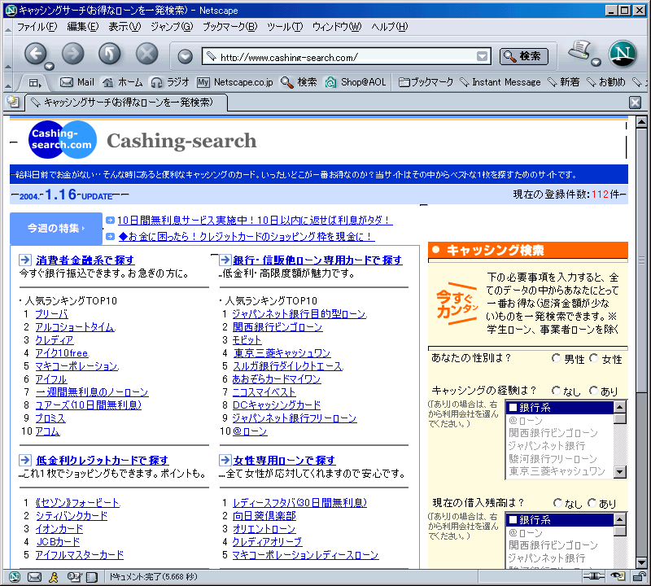Open My Netscape.co.jp bookmark button
Screen dimensions: 651x586
tap(235, 82)
